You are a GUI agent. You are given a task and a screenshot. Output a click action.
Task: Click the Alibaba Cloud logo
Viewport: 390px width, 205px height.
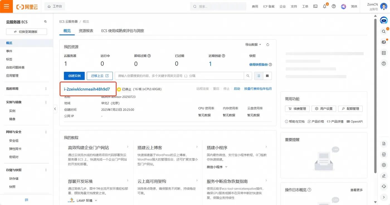click(27, 7)
